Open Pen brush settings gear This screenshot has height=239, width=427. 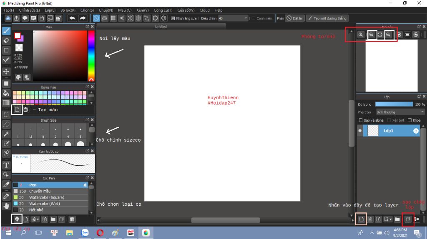tap(85, 185)
